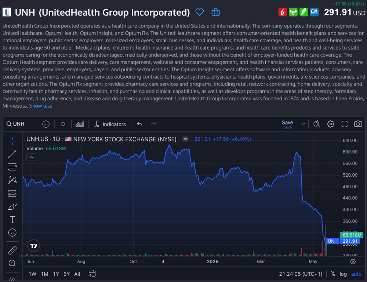This screenshot has height=282, width=367.
Task: Switch chart range to 1Y
Action: click(x=56, y=274)
